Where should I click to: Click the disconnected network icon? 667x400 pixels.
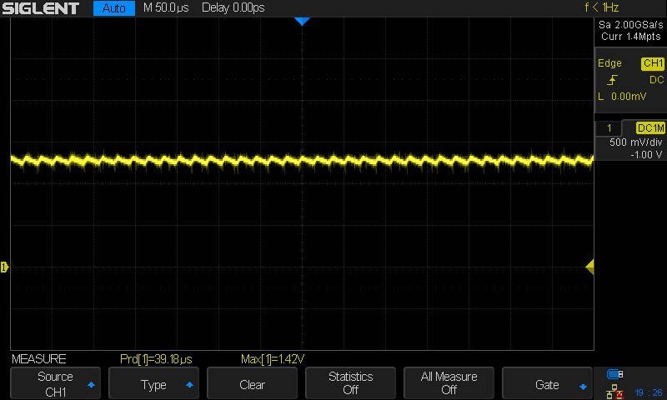614,392
